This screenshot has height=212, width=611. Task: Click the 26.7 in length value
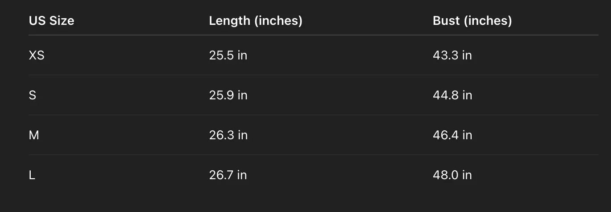point(228,175)
